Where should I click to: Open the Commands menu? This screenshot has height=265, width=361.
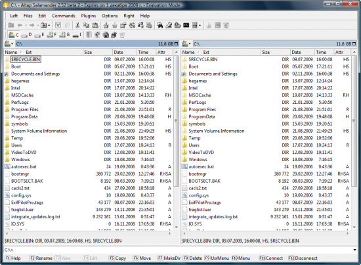(63, 16)
